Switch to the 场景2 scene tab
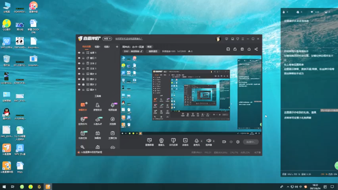The height and width of the screenshot is (190, 338). click(107, 47)
